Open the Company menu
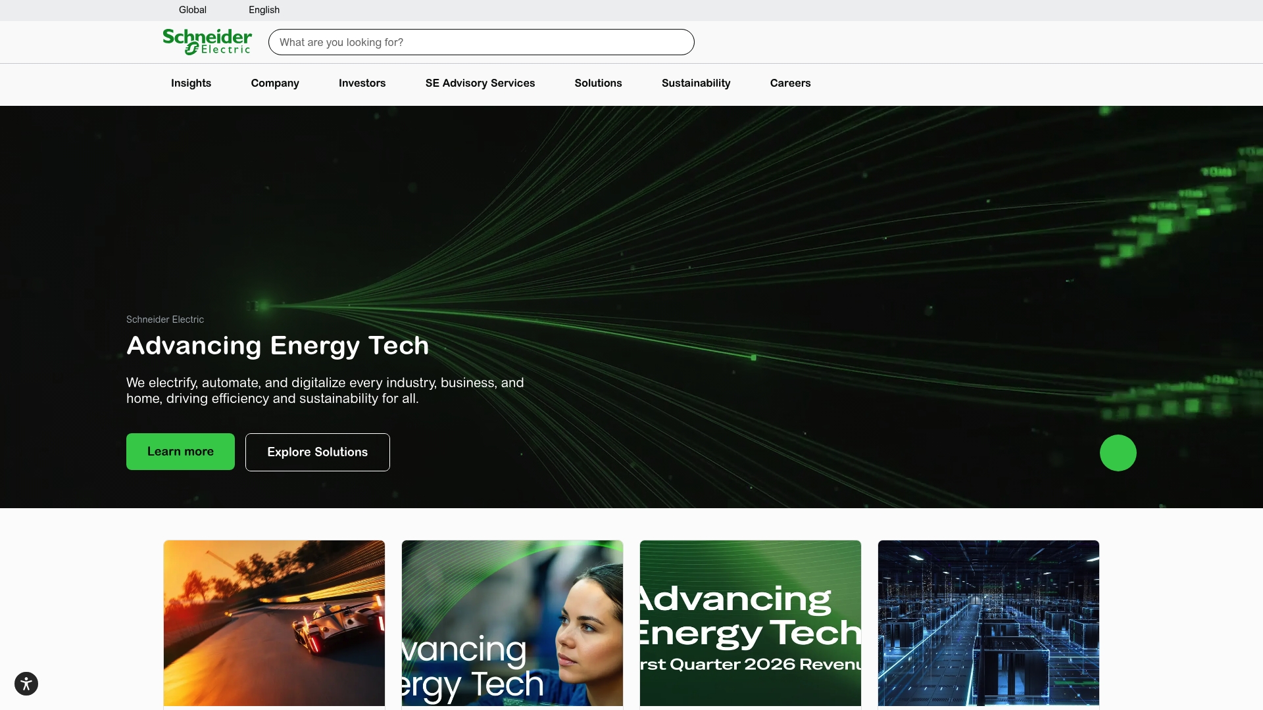Image resolution: width=1263 pixels, height=710 pixels. [275, 83]
